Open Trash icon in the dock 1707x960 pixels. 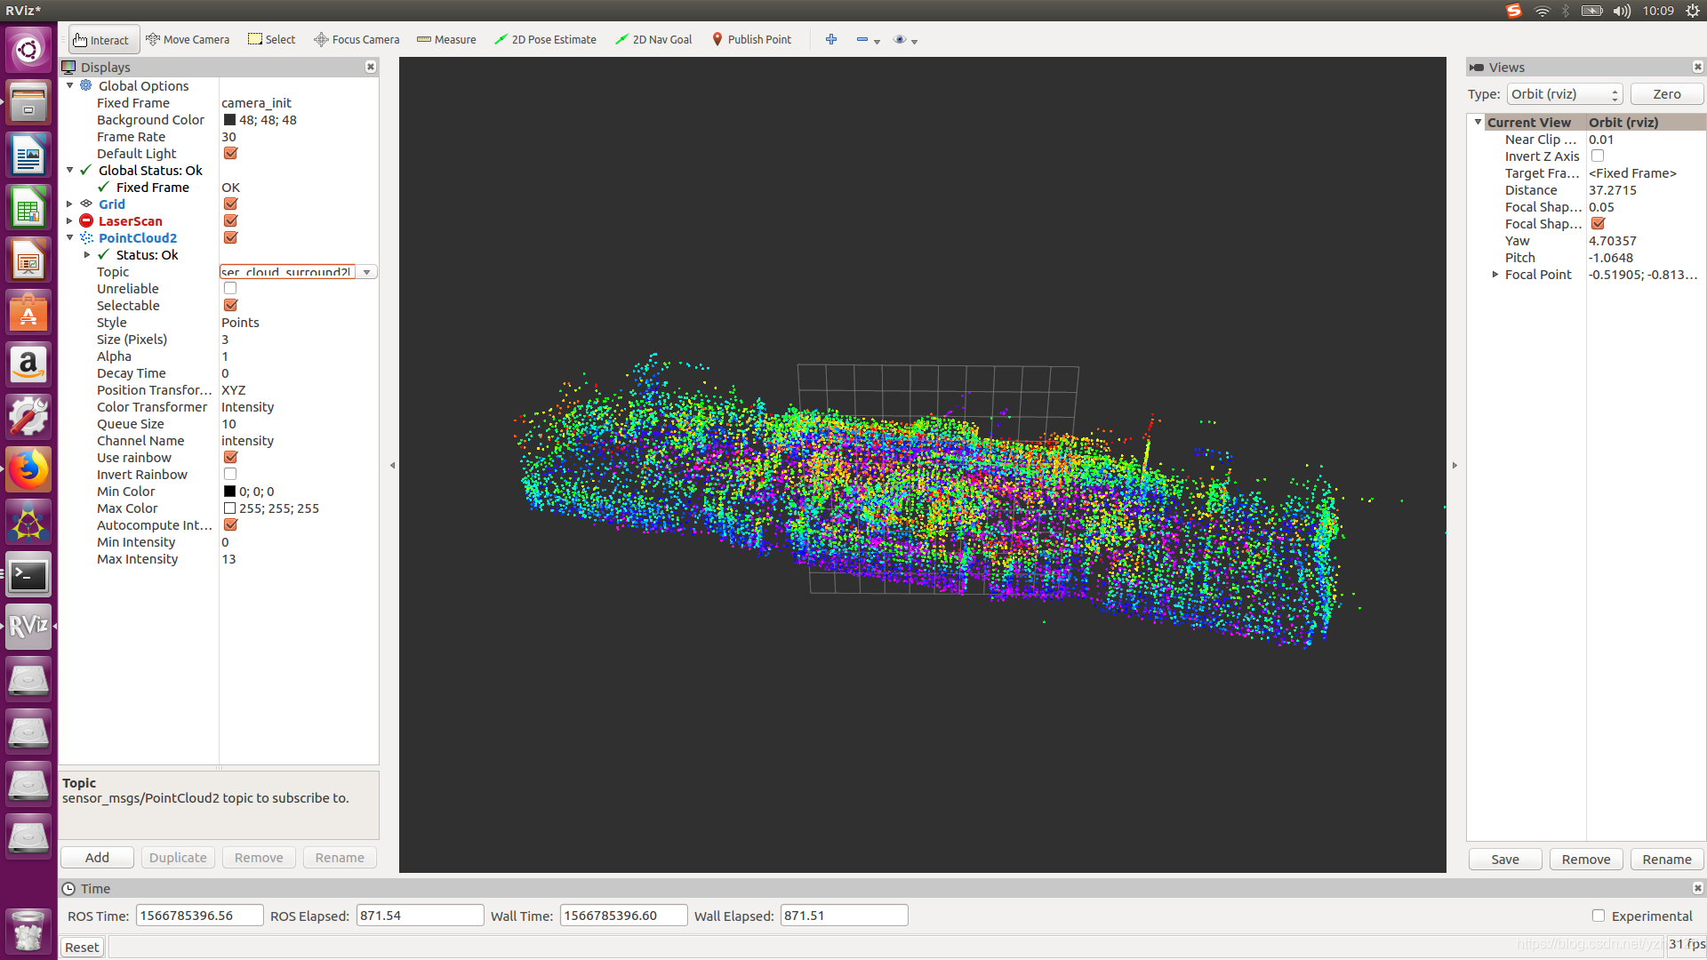(x=28, y=930)
